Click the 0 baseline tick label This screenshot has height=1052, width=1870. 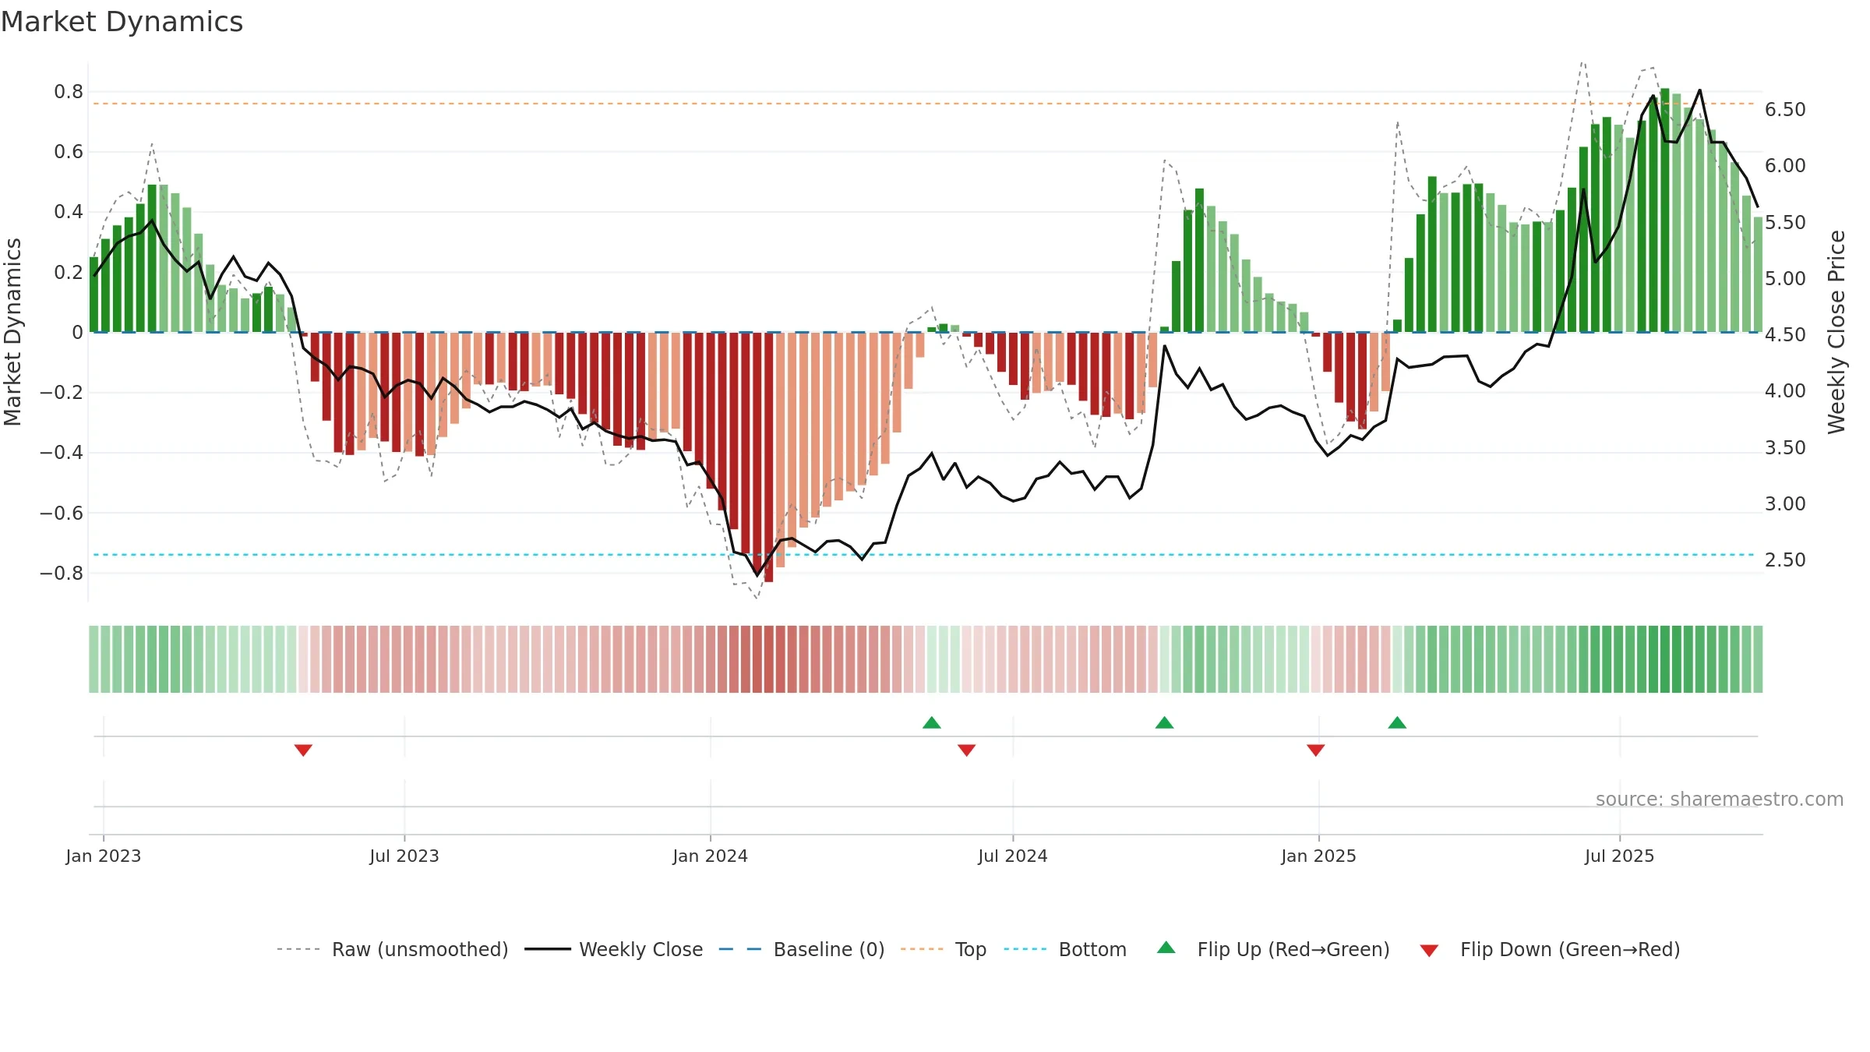tap(77, 333)
